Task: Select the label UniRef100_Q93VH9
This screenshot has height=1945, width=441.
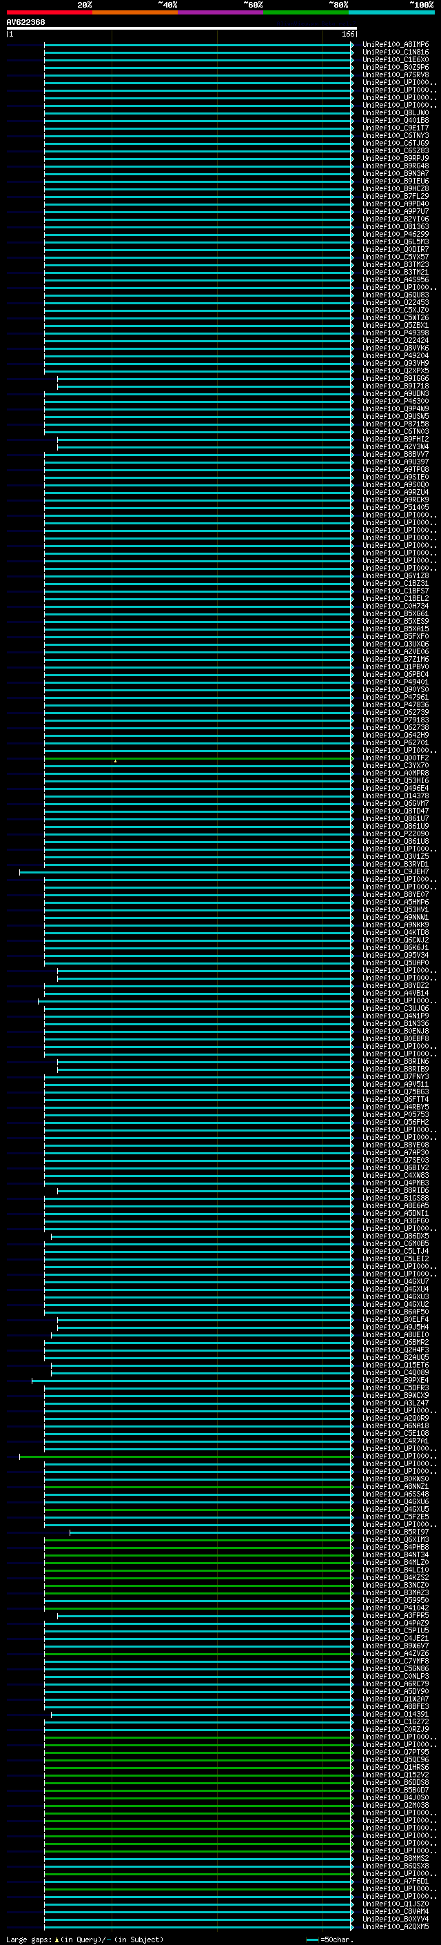Action: (395, 363)
